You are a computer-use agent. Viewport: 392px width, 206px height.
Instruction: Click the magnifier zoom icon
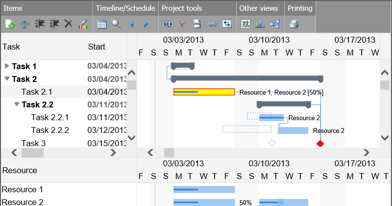point(117,24)
